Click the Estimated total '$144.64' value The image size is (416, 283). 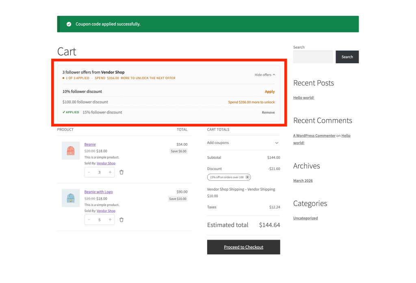pyautogui.click(x=269, y=225)
